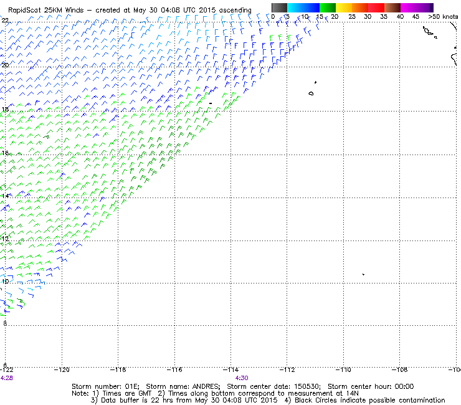Screen dimensions: 461x405
Task: Click the island cluster outline at top right
Action: point(430,32)
